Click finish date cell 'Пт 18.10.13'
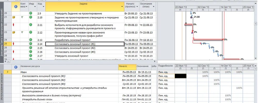The image size is (258, 103). [146, 40]
